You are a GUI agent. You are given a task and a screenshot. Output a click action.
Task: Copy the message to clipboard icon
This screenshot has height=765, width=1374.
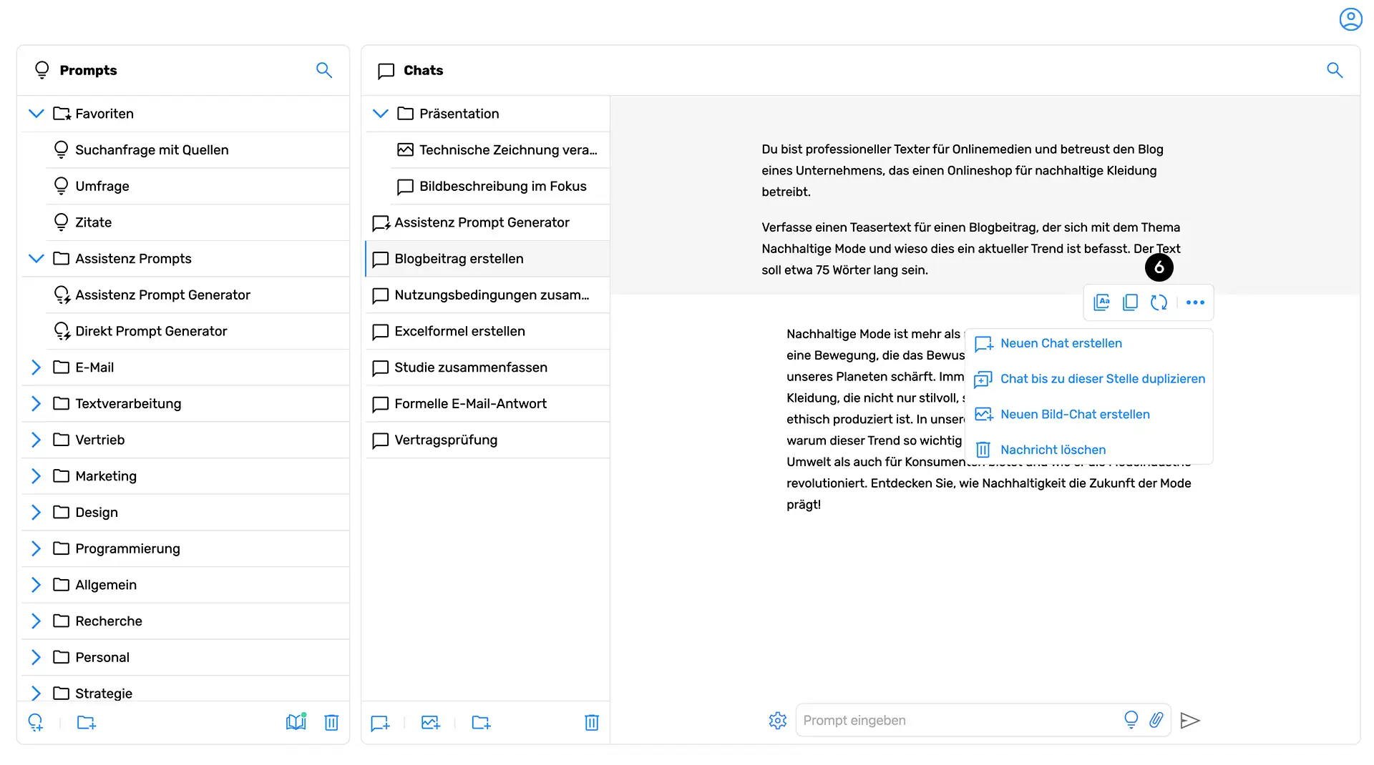1131,302
